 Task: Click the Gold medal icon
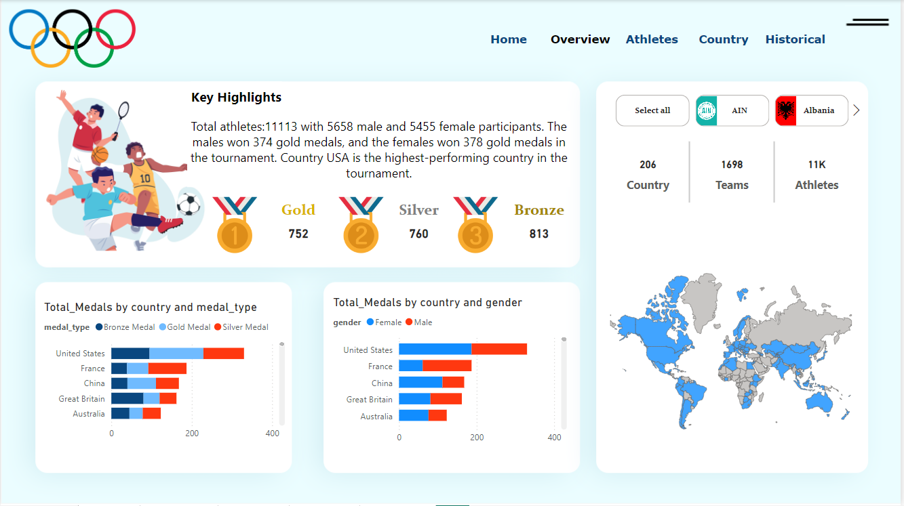234,230
